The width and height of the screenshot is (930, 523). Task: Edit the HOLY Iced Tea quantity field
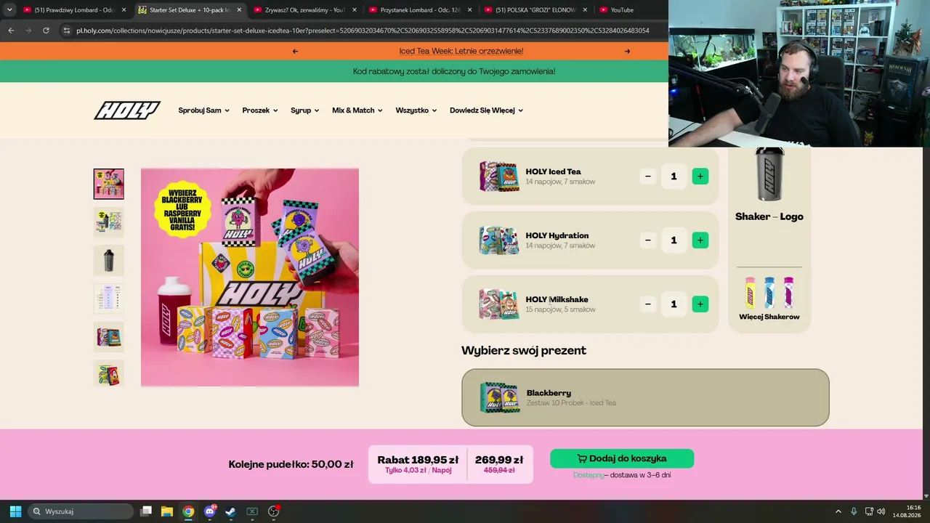click(x=674, y=177)
